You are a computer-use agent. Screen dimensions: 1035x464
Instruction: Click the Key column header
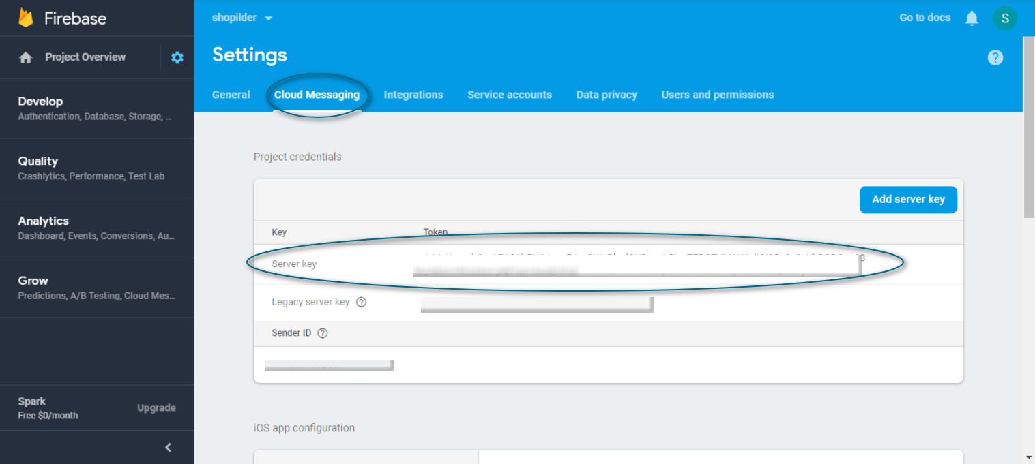279,232
